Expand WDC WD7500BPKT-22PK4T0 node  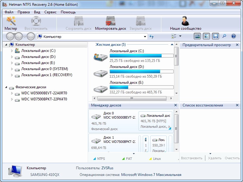12,99
